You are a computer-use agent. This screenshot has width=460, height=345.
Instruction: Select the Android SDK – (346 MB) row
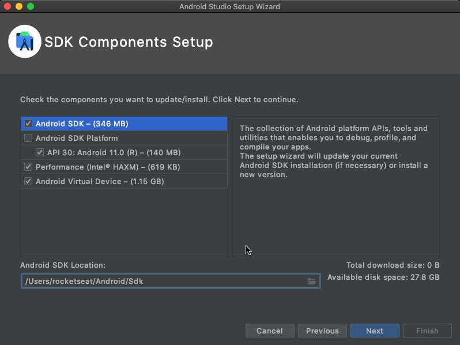pos(124,123)
